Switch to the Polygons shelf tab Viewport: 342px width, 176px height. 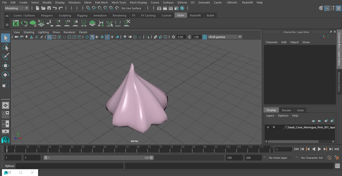tap(47, 15)
